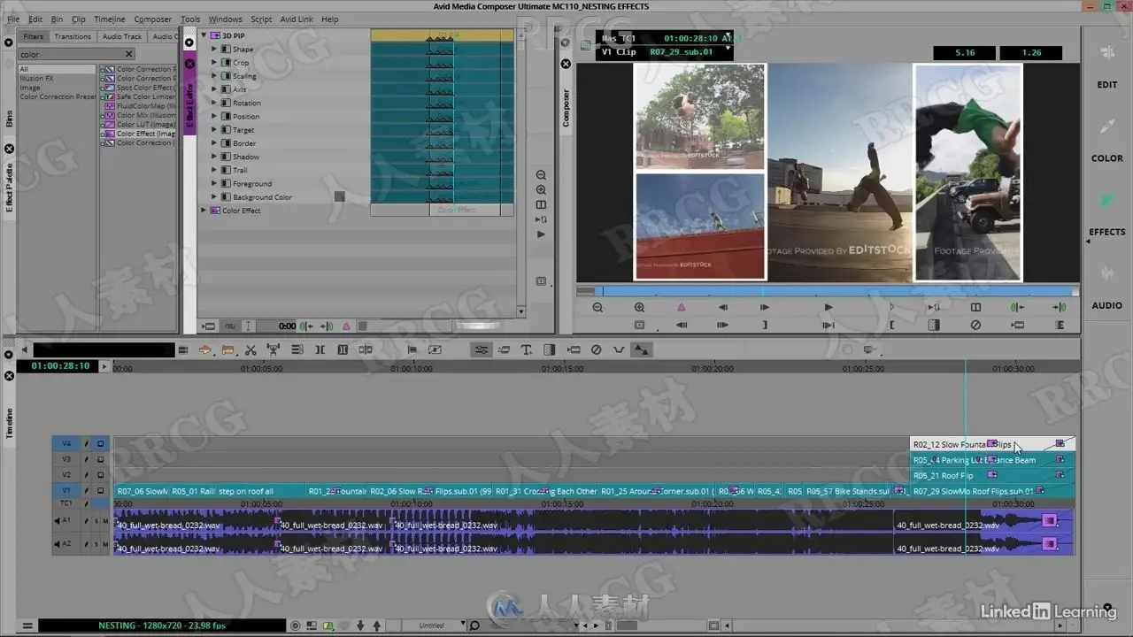The height and width of the screenshot is (637, 1133).
Task: Select the Title tool in timeline toolbar
Action: pyautogui.click(x=527, y=350)
